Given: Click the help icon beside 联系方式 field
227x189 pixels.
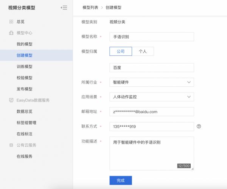Looking at the screenshot, I should [x=199, y=126].
